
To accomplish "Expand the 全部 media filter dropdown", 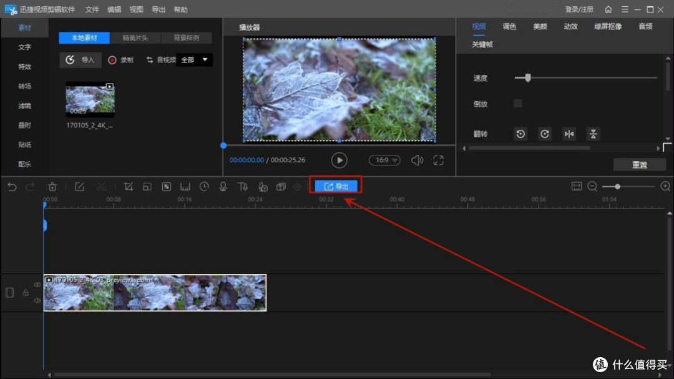I will [x=194, y=60].
